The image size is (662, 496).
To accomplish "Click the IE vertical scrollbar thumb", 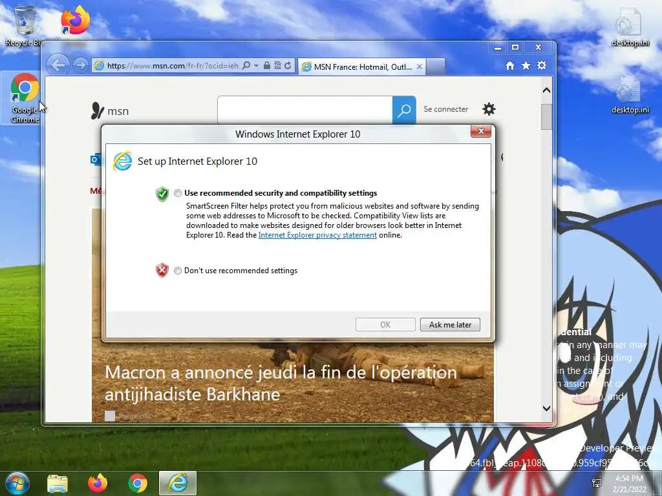I will [x=546, y=117].
